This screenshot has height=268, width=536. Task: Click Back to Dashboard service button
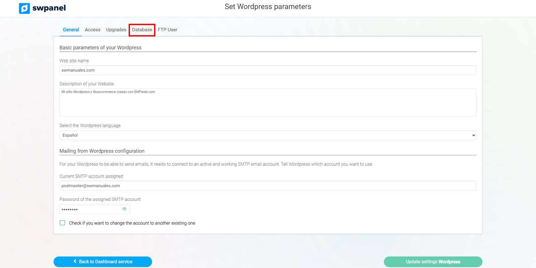tap(103, 262)
